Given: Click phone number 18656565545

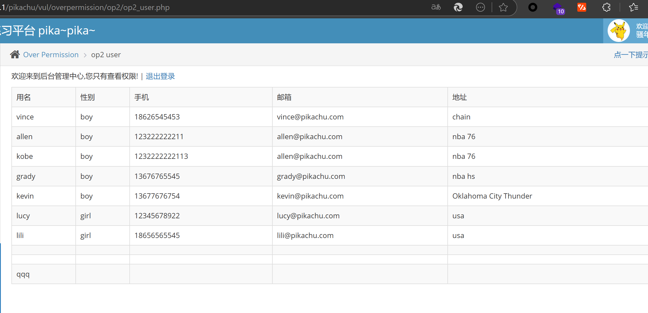Looking at the screenshot, I should pyautogui.click(x=157, y=236).
